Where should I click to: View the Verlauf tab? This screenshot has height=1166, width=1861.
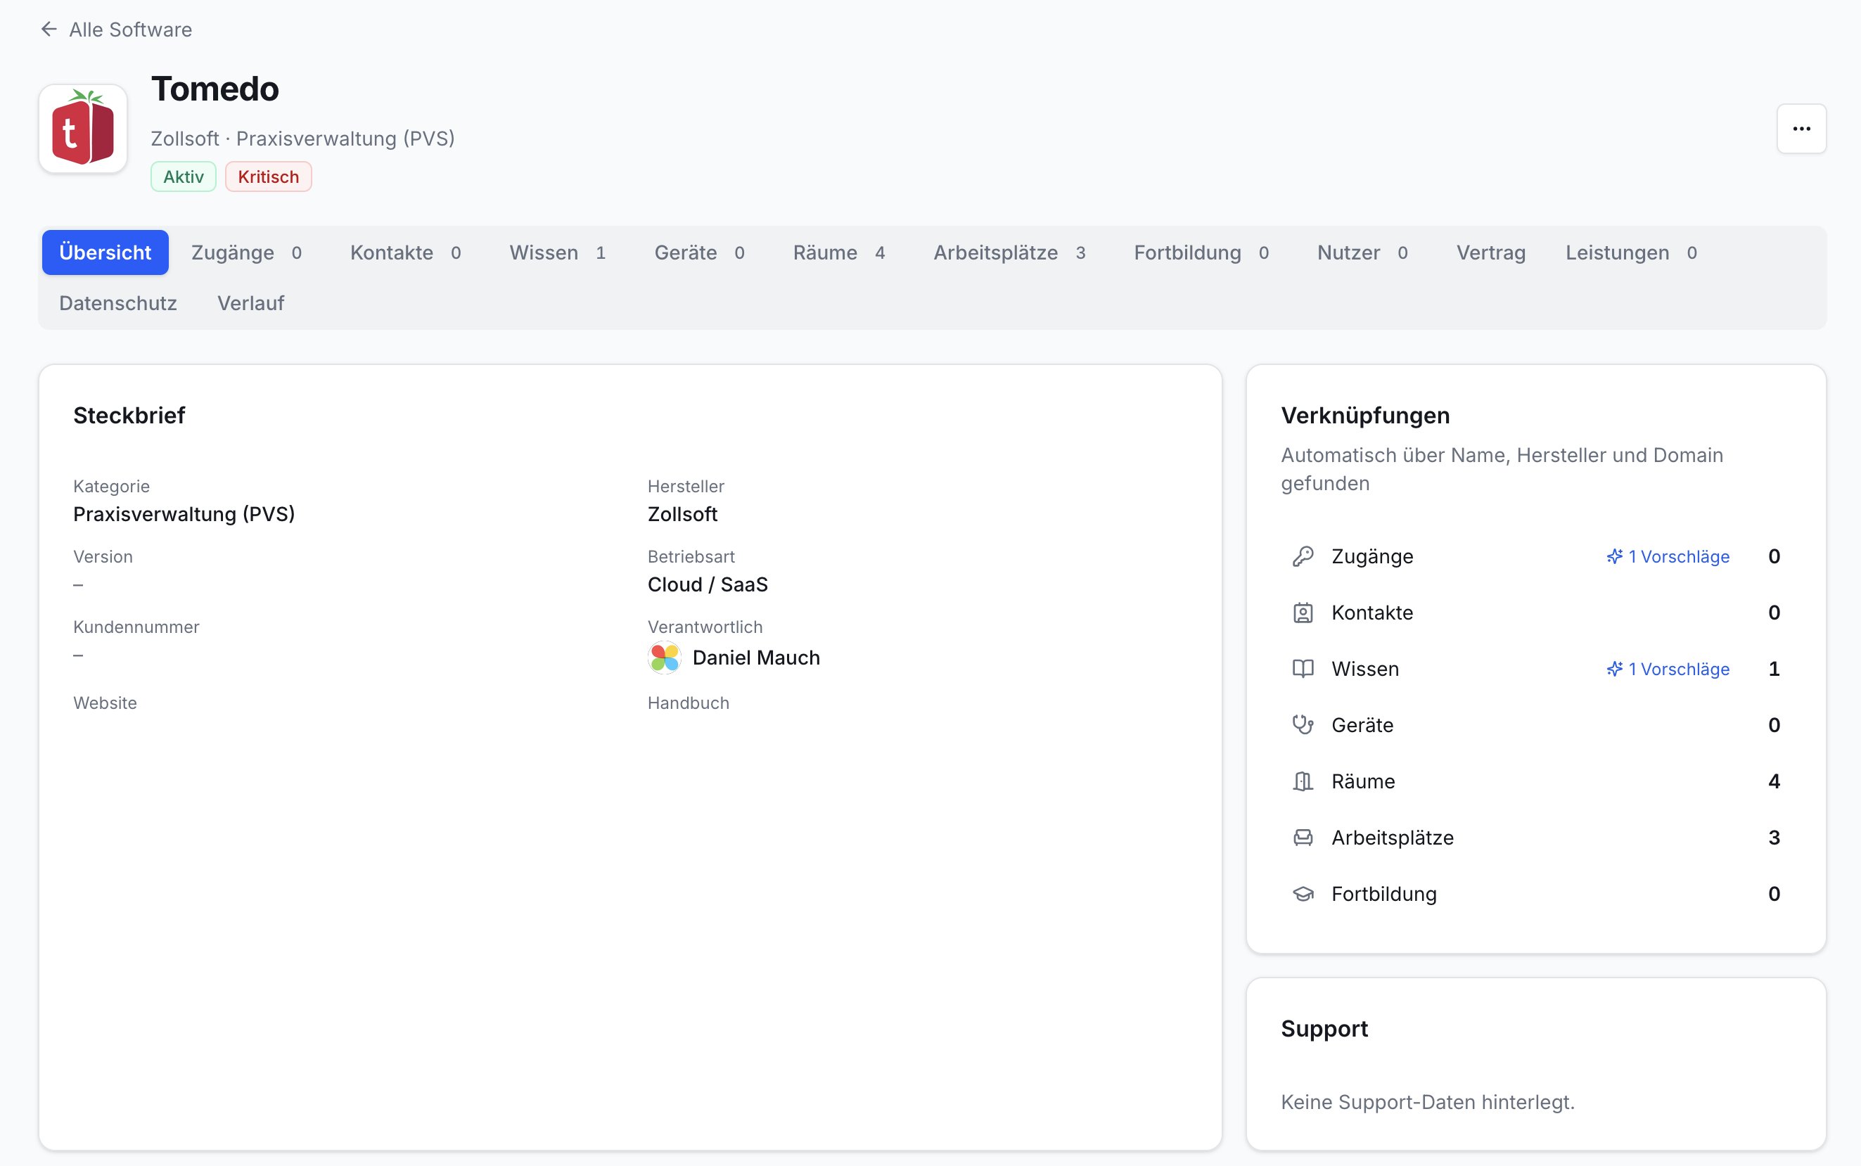click(250, 303)
